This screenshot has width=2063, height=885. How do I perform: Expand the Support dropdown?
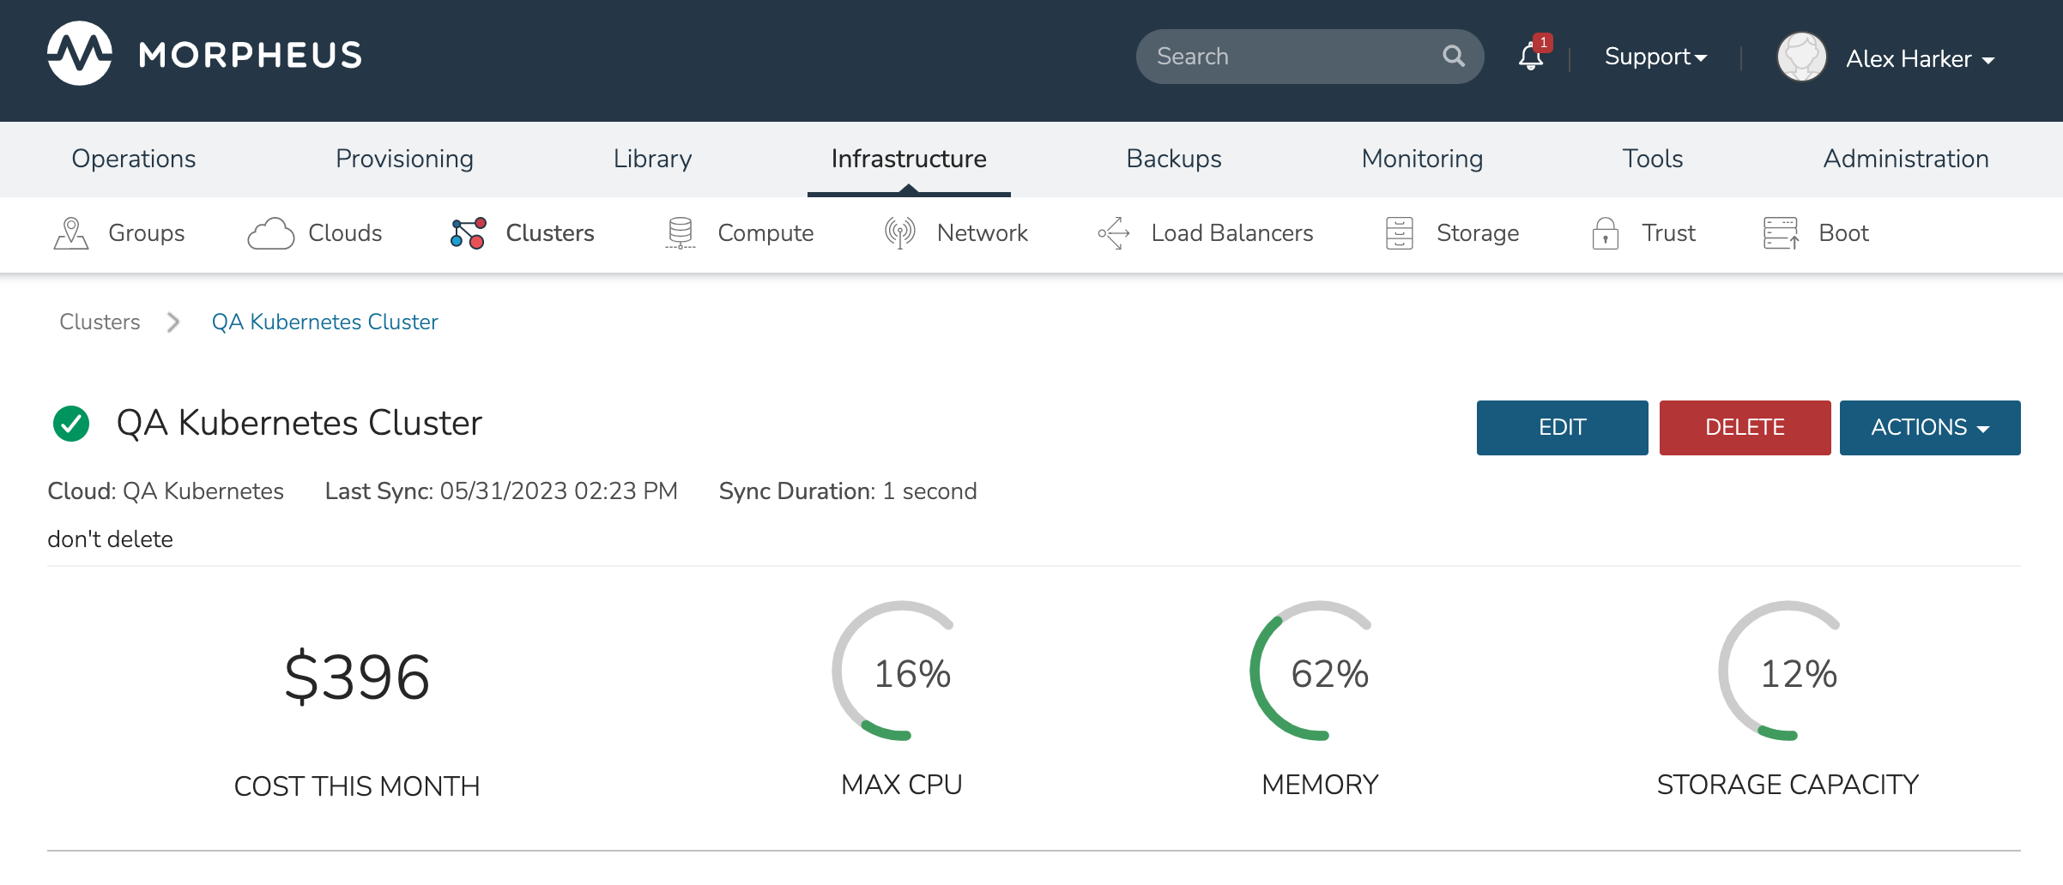coord(1655,57)
